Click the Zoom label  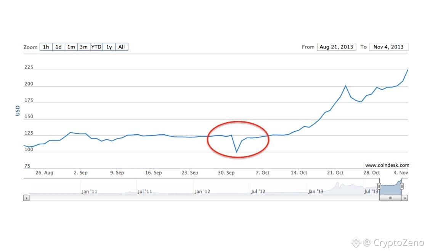pyautogui.click(x=30, y=47)
